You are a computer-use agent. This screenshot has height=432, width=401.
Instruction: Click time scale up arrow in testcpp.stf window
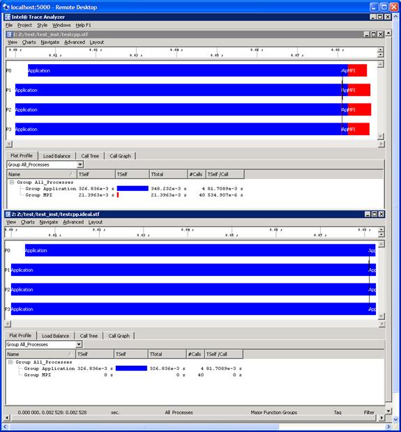pos(381,50)
